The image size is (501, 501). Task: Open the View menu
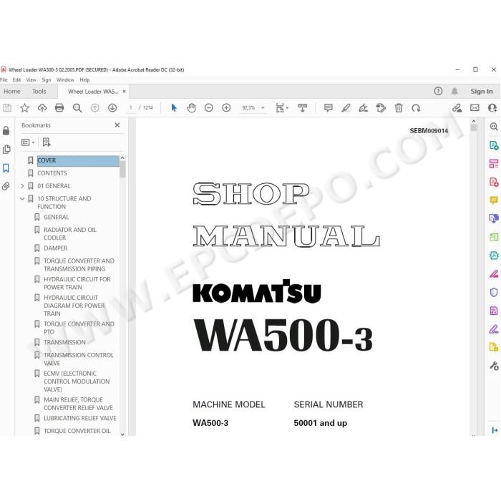(x=31, y=80)
